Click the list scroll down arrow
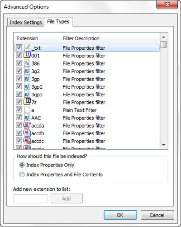The image size is (181, 227). pos(164,145)
